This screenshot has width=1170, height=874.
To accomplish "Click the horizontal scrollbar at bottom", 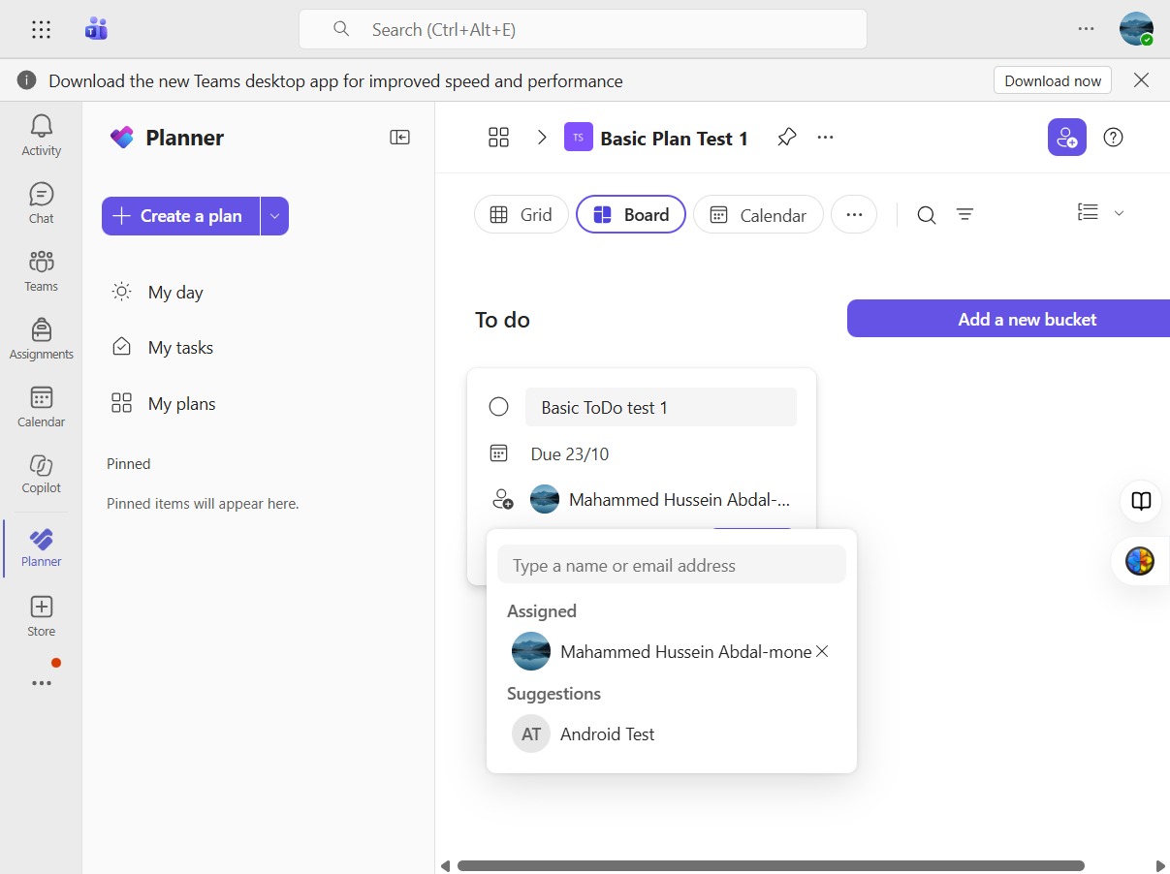I will tap(771, 865).
